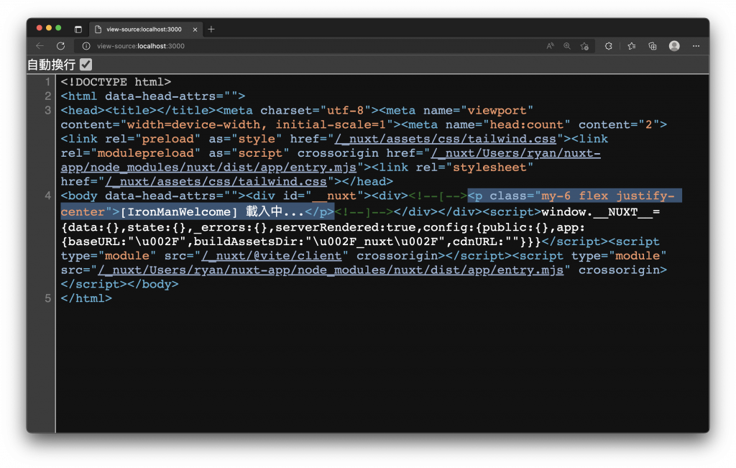Click the closing </script></body> tags

120,285
